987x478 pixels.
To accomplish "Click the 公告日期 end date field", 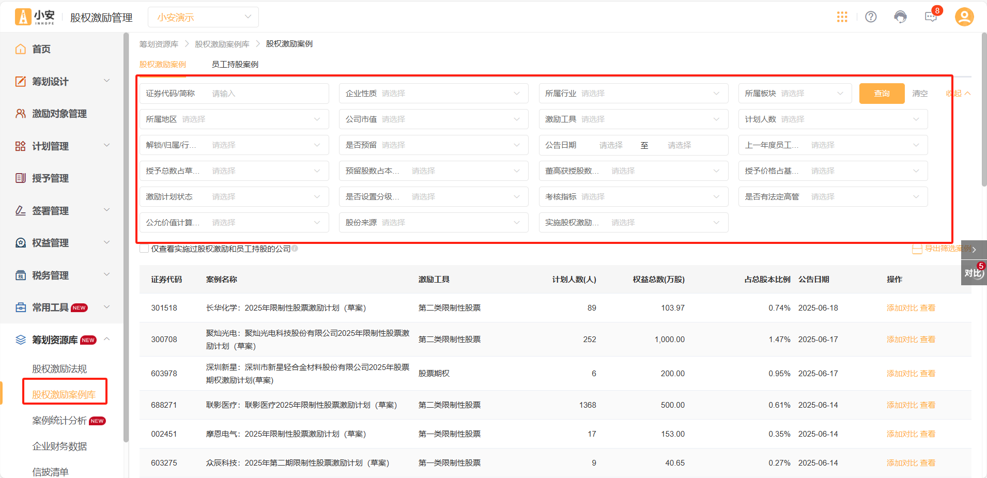I will click(x=679, y=145).
